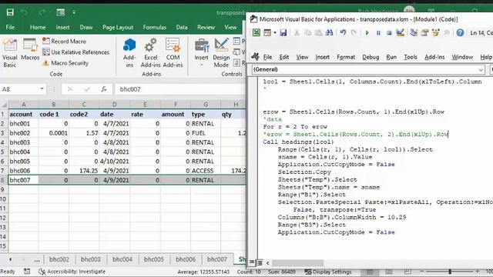493x277 pixels.
Task: Select the FUEL cell in type column
Action: [206, 133]
